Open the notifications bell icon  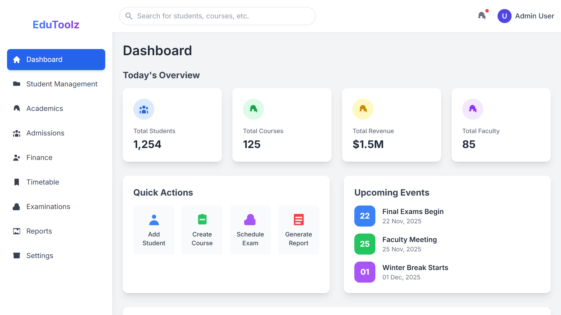[482, 16]
